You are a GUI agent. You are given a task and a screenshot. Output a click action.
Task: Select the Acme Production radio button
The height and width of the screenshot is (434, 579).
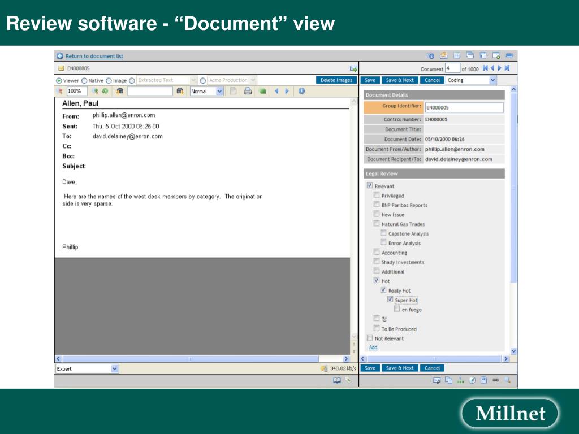click(x=203, y=80)
